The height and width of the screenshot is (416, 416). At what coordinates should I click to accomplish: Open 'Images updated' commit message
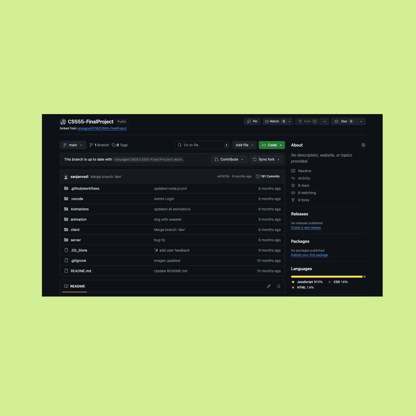pos(167,261)
